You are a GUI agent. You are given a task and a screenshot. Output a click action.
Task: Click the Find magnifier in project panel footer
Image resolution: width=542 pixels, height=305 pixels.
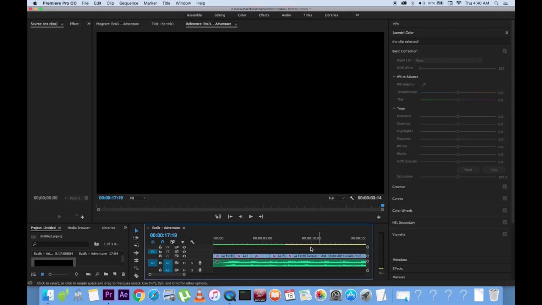[97, 274]
